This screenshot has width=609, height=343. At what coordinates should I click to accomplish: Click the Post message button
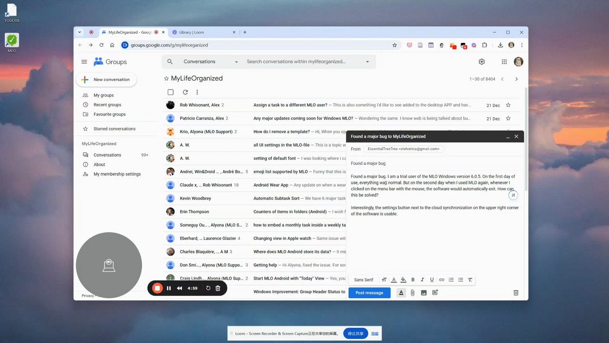click(369, 293)
